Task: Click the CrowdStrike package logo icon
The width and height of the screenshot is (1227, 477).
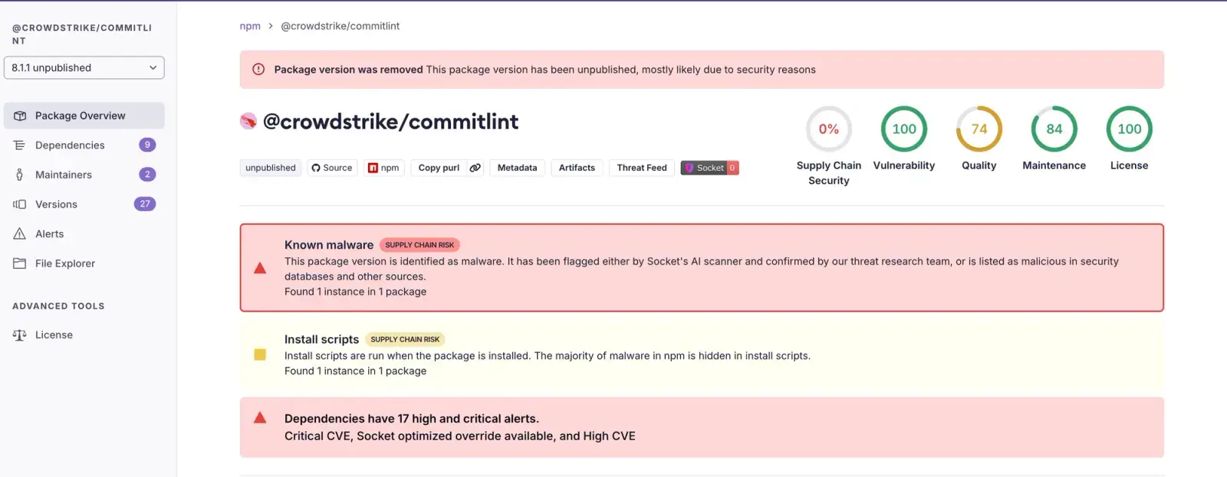Action: click(x=248, y=121)
